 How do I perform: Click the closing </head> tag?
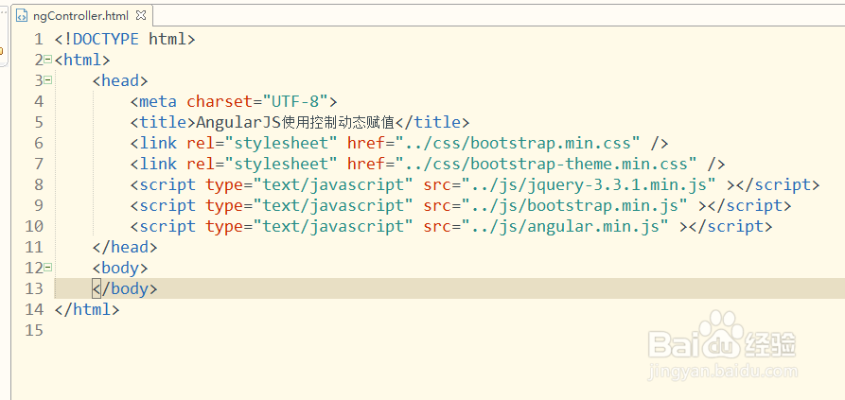coord(125,247)
